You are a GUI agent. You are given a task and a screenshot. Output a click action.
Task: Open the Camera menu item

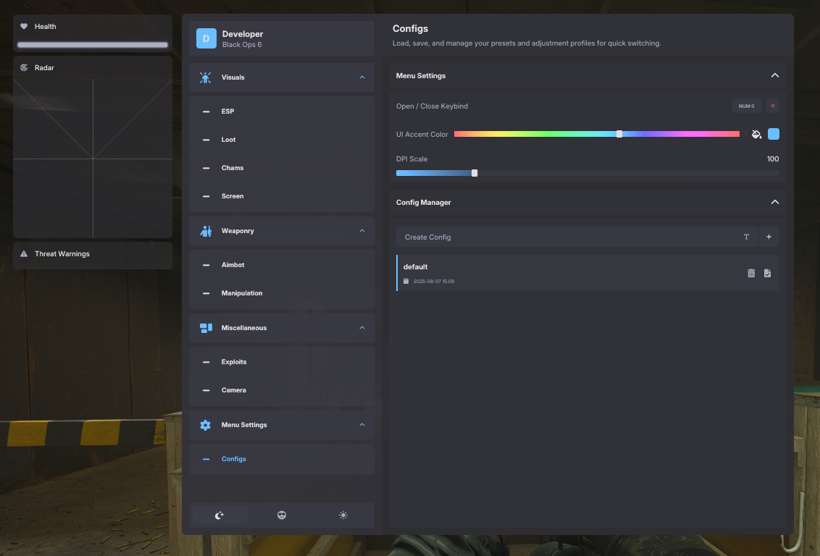click(x=233, y=390)
